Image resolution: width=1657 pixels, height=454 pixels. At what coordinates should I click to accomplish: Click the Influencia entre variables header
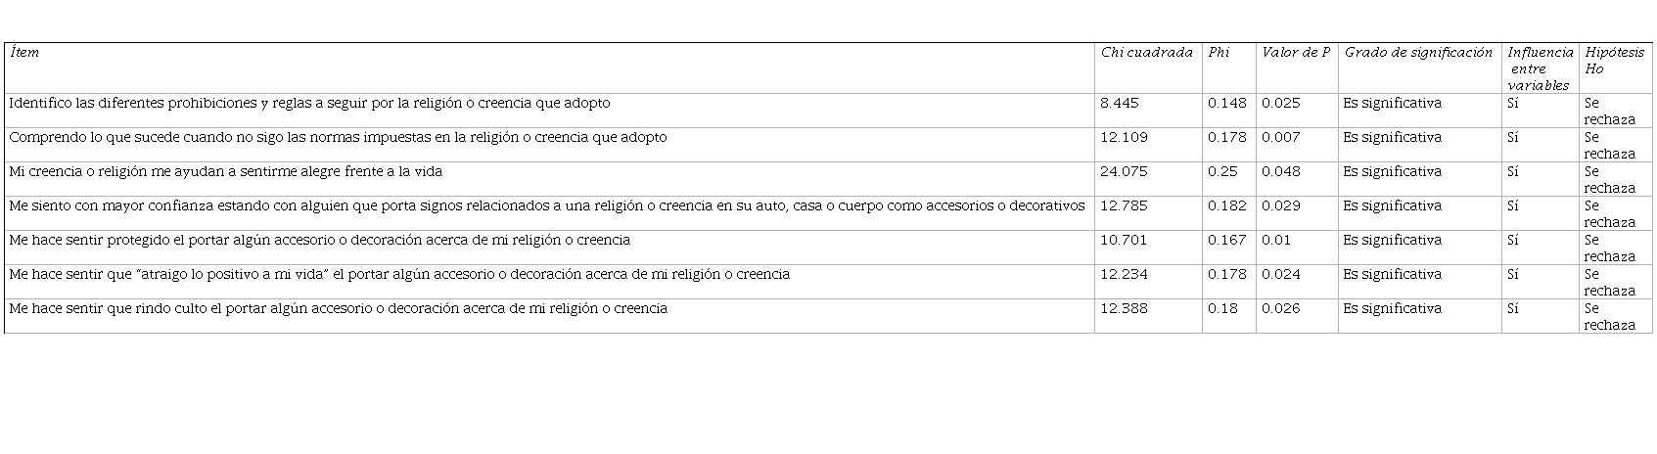coord(1540,68)
